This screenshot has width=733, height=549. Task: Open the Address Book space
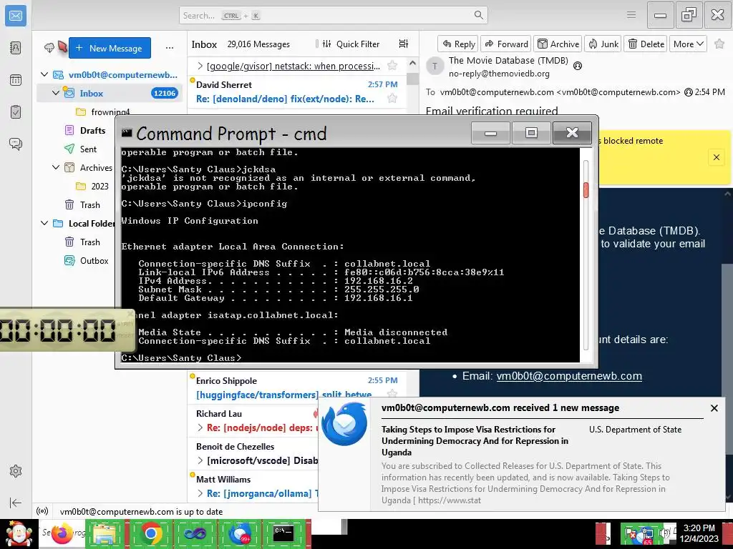16,48
